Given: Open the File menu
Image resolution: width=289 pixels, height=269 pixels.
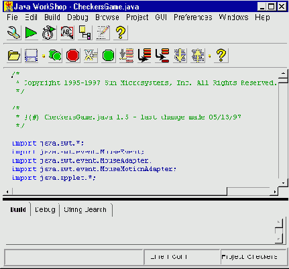Looking at the screenshot, I should point(12,17).
